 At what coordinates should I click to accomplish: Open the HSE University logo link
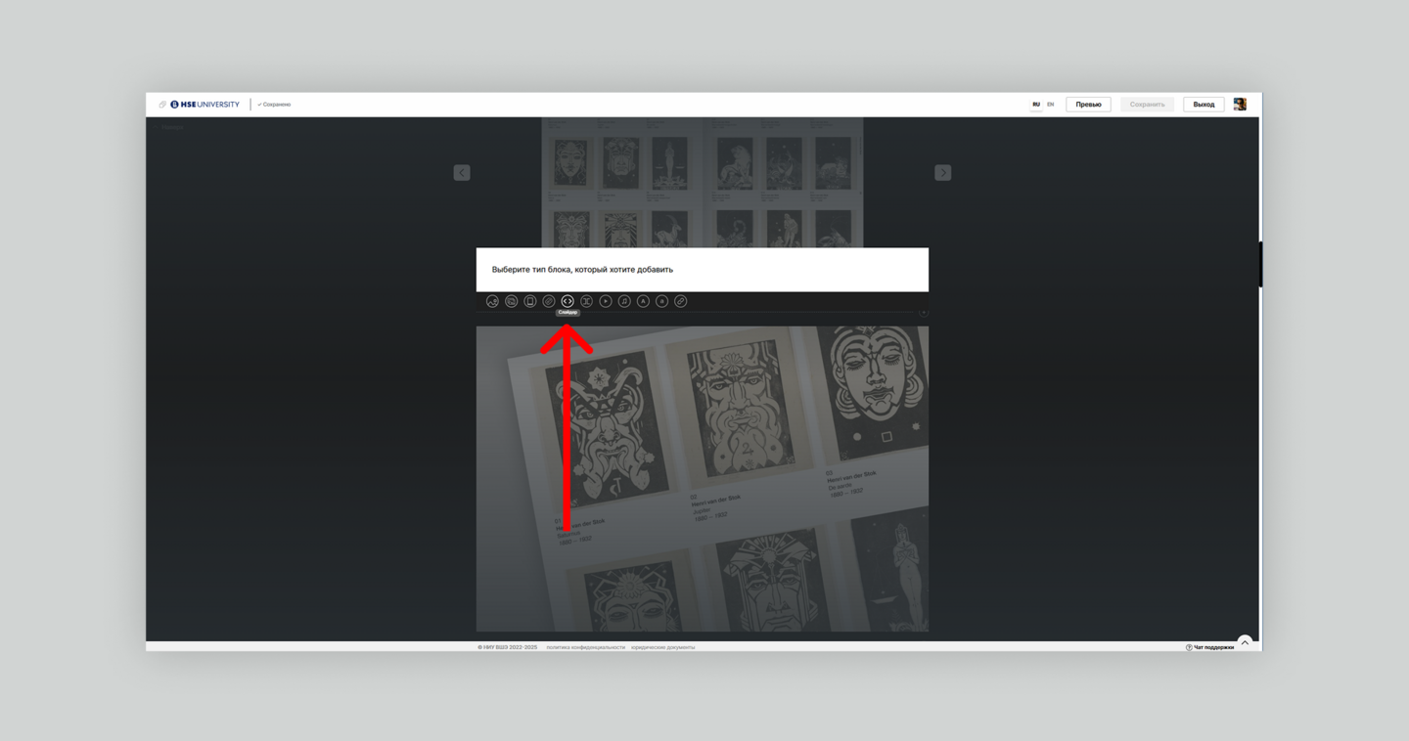coord(205,105)
